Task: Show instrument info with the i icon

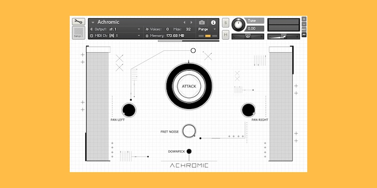Action: click(x=213, y=23)
